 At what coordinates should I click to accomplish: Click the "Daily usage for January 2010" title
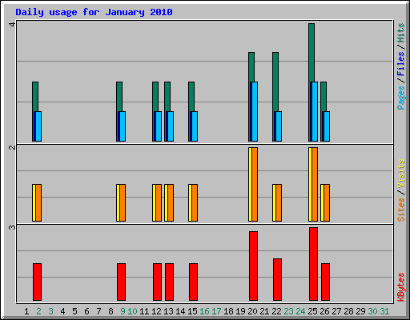click(x=94, y=12)
